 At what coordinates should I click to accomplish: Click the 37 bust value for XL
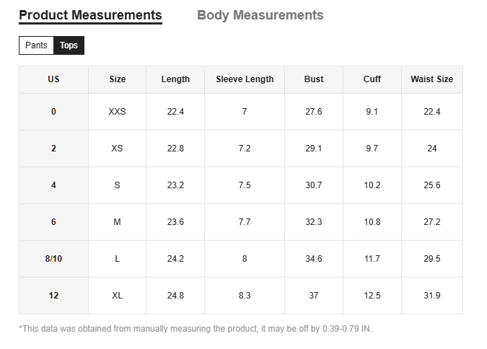click(314, 296)
